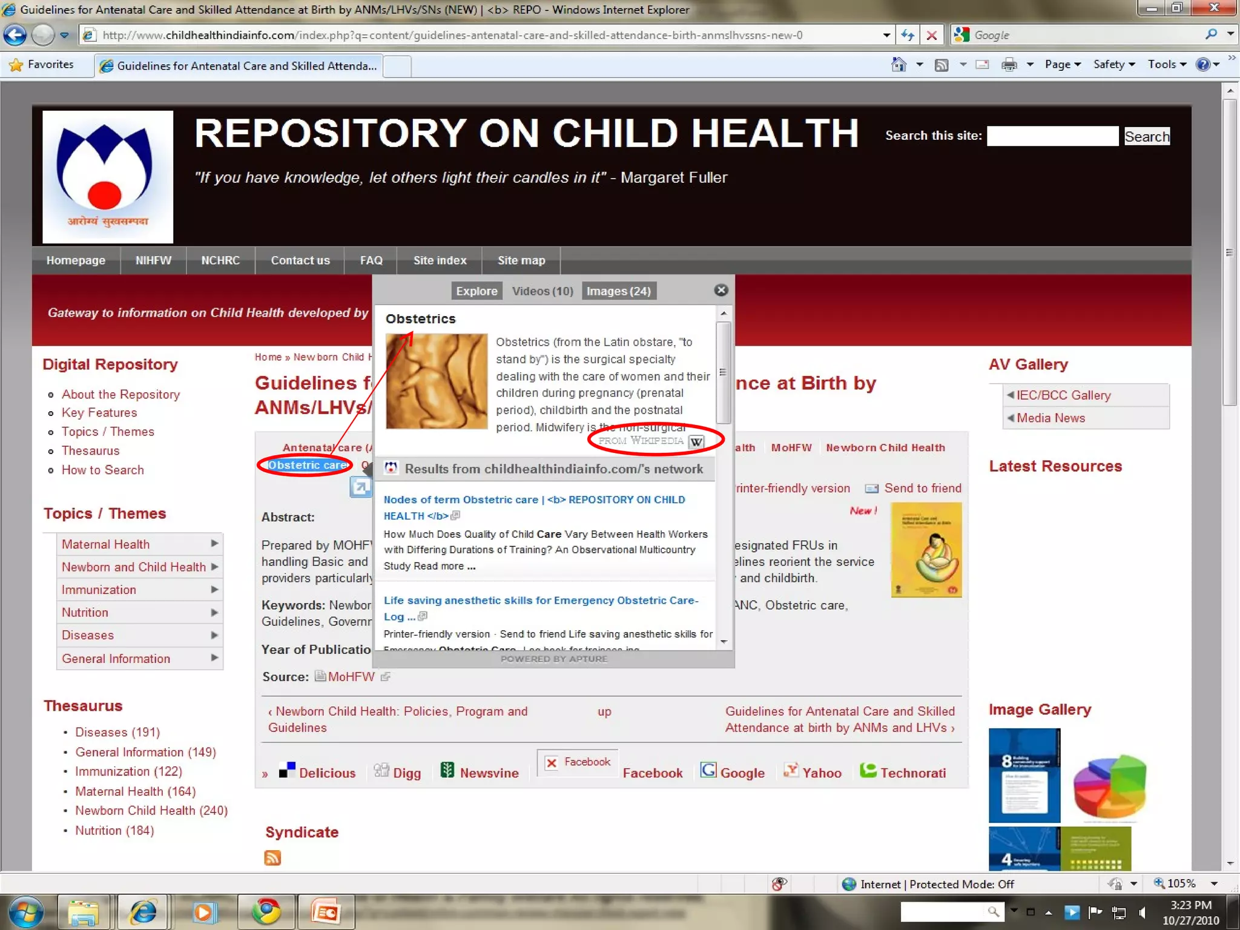Open the Site index navigation item
This screenshot has height=930, width=1240.
click(x=440, y=260)
